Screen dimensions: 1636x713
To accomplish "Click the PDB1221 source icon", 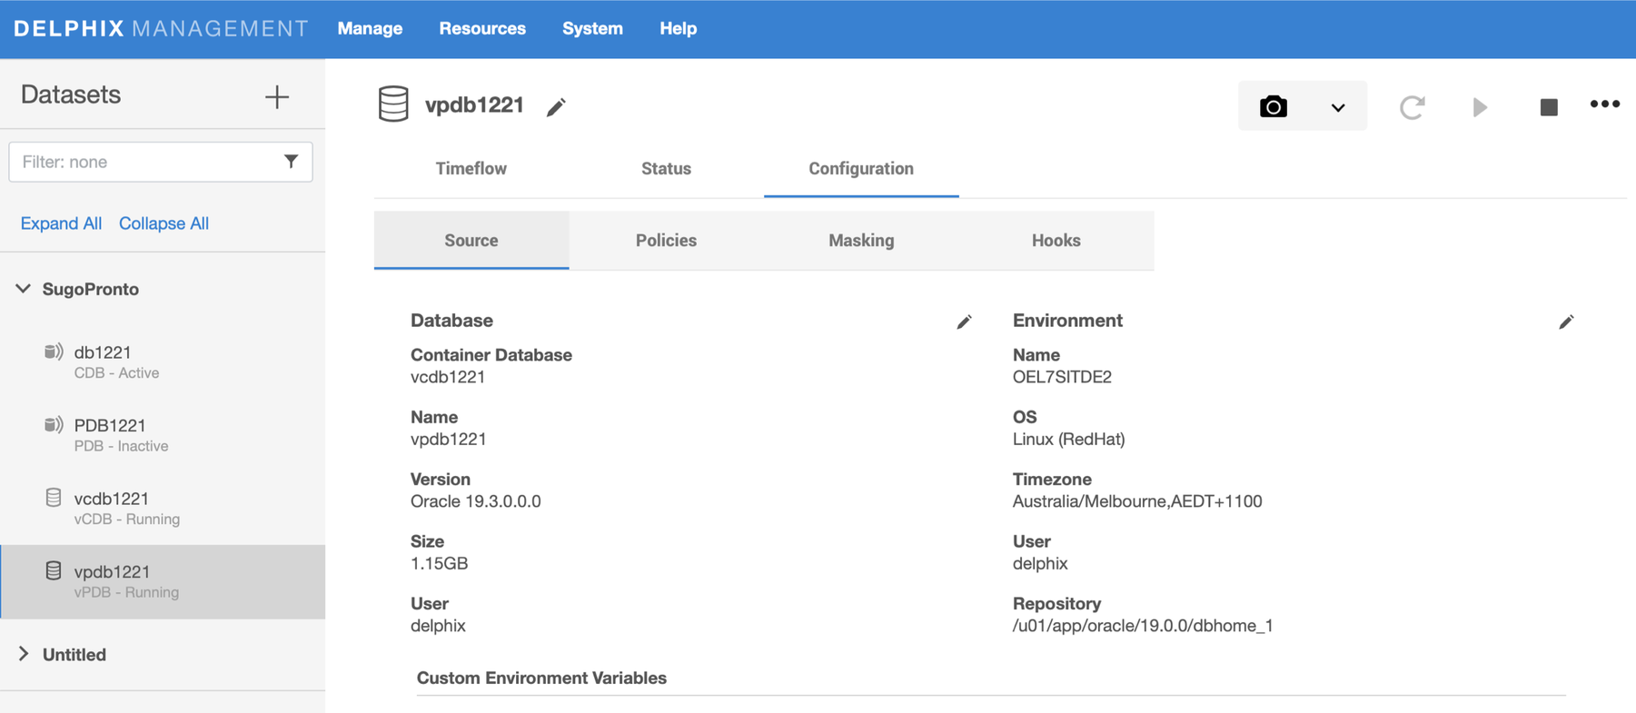I will click(54, 424).
